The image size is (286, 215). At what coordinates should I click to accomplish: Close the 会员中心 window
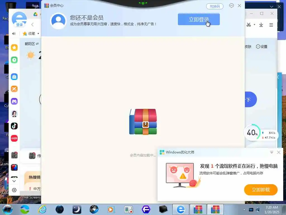[x=239, y=6]
